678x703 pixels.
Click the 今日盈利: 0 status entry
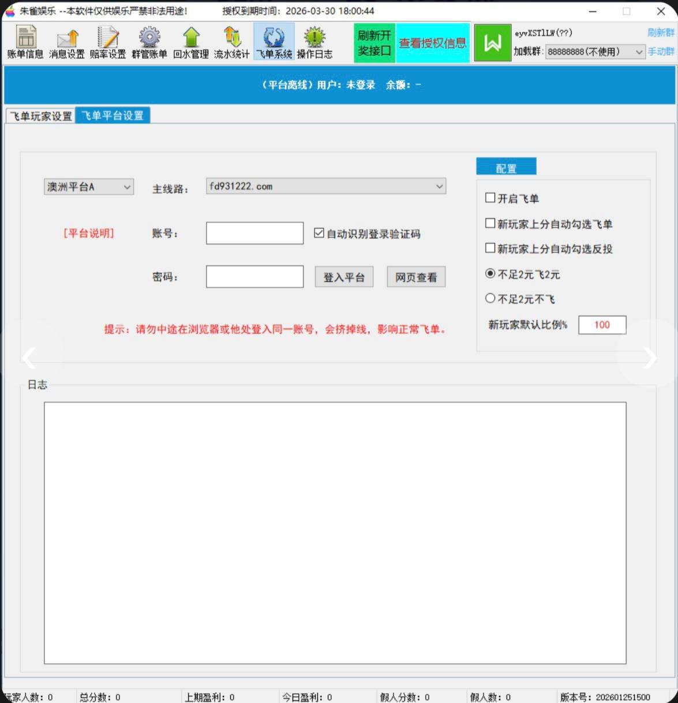pyautogui.click(x=307, y=697)
